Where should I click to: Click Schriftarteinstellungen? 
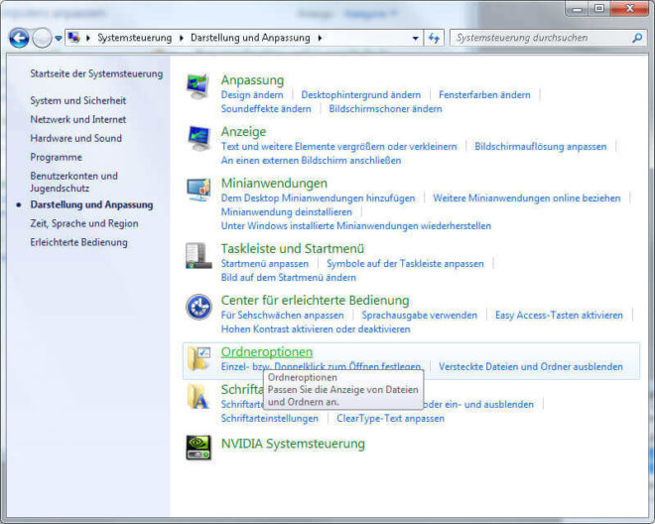(269, 418)
